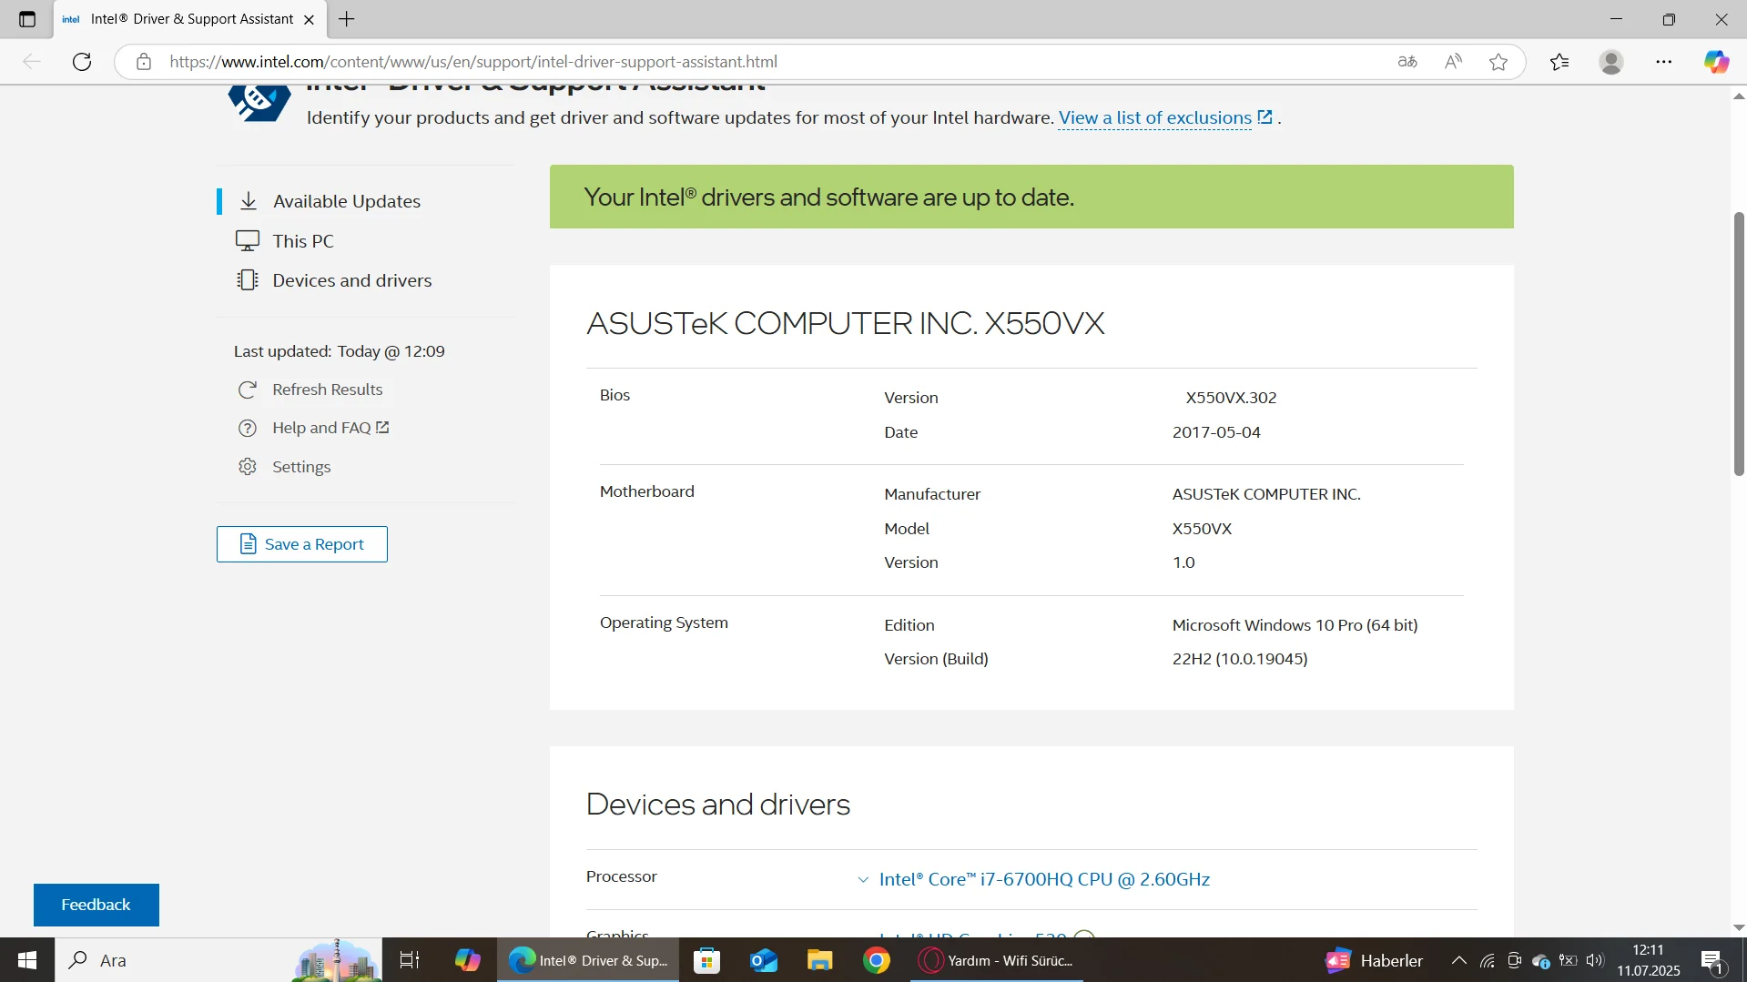Open Task View from the taskbar
Image resolution: width=1747 pixels, height=982 pixels.
[410, 960]
